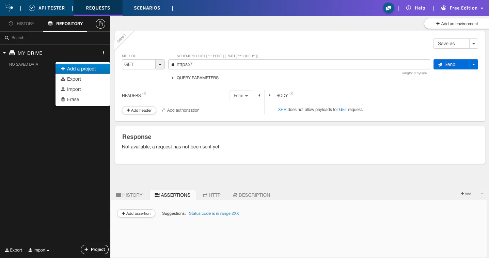Collapse headers panel with left arrow
Screen dimensions: 489x258
(x=259, y=96)
